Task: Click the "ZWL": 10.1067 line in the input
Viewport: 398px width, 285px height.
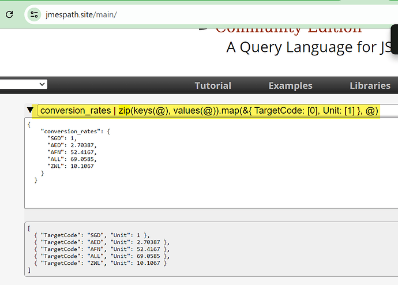Action: pos(70,166)
